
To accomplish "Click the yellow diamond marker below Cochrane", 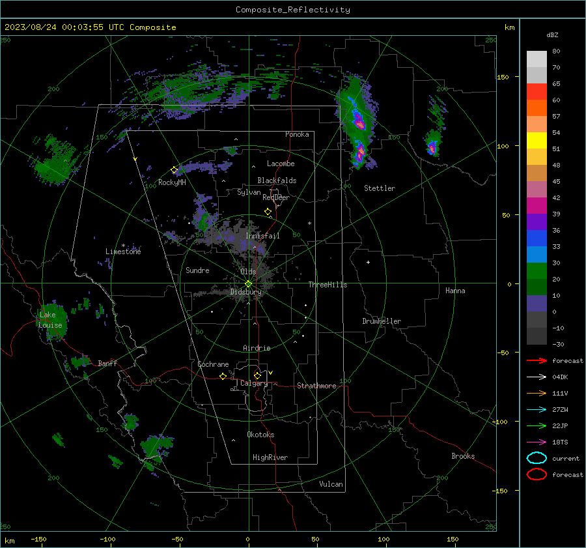I will [x=223, y=376].
